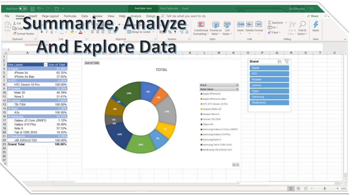349x196 pixels.
Task: Collapse the Samsung group in pivot table
Action: (x=9, y=117)
